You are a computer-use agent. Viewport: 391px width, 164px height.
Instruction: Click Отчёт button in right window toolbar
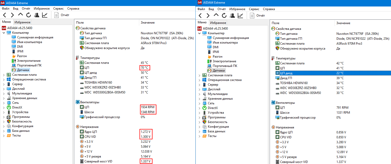coord(257,16)
